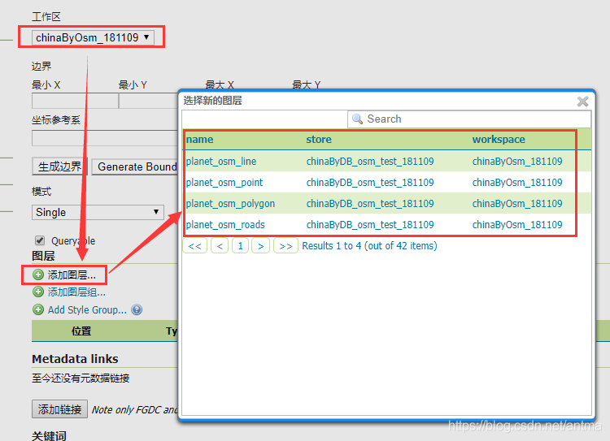Sort the layer list by name column

tap(200, 140)
